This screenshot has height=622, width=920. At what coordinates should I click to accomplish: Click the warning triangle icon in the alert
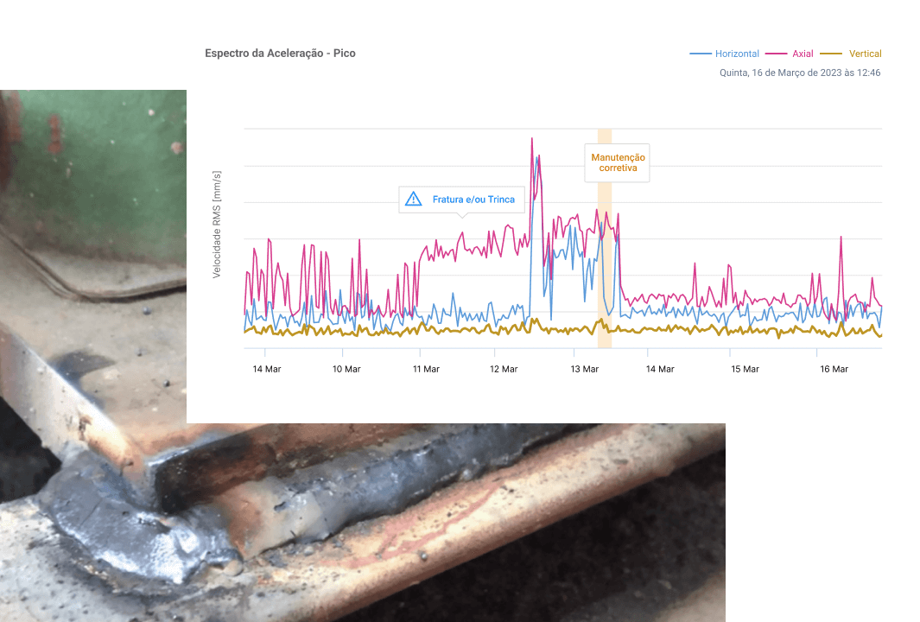(x=413, y=200)
